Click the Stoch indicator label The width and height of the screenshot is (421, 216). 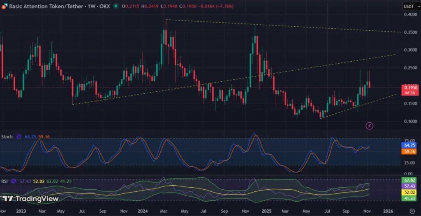(x=7, y=136)
